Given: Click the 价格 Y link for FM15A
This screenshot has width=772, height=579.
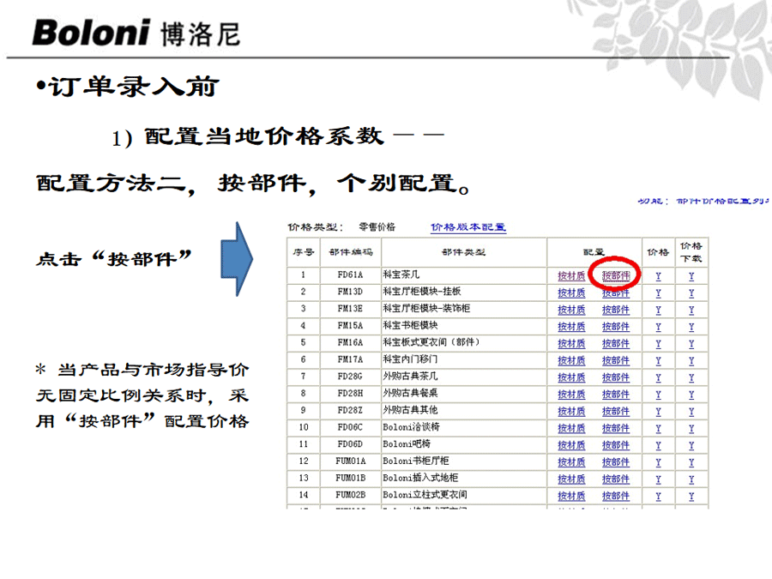Looking at the screenshot, I should (658, 327).
